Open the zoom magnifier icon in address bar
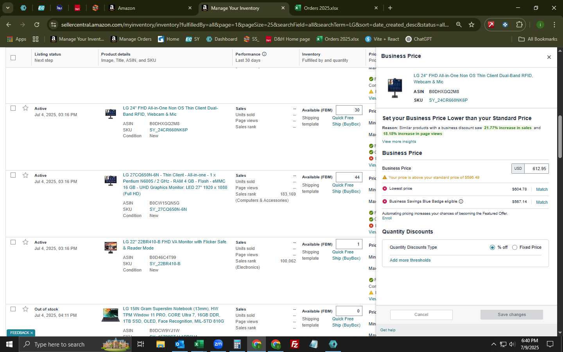The image size is (563, 352). (459, 25)
